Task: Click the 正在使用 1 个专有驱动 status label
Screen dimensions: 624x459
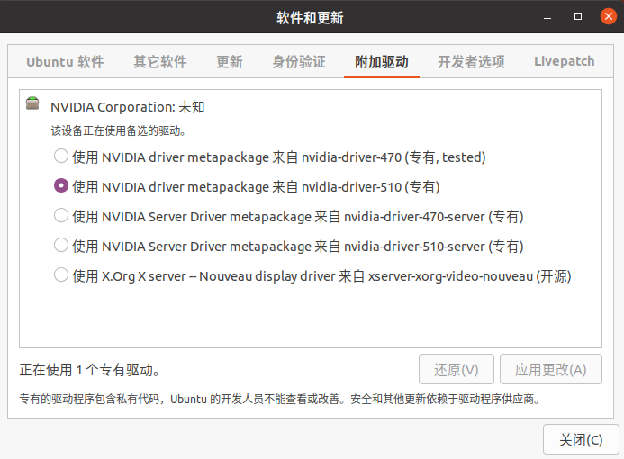Action: tap(89, 370)
